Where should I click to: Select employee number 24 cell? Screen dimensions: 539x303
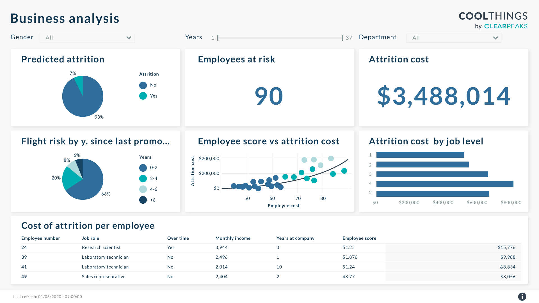(24, 247)
